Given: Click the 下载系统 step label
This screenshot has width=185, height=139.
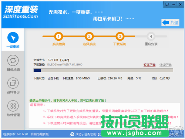Looking at the screenshot, I should (120, 44).
